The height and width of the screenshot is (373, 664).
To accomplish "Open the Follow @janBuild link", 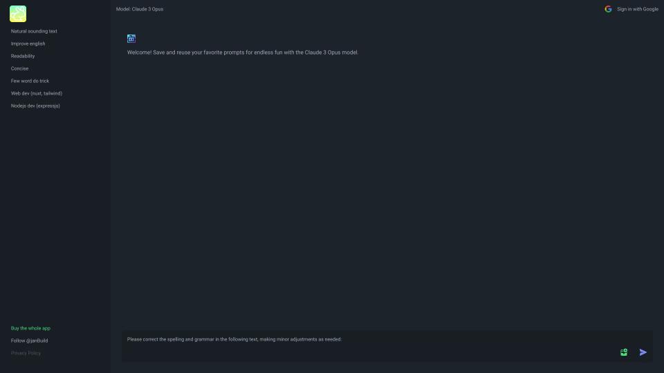I will point(29,341).
